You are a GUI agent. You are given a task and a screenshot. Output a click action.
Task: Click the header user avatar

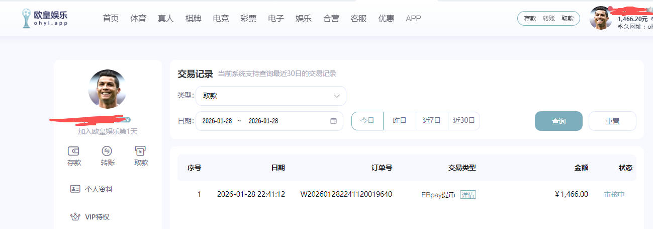pos(600,18)
